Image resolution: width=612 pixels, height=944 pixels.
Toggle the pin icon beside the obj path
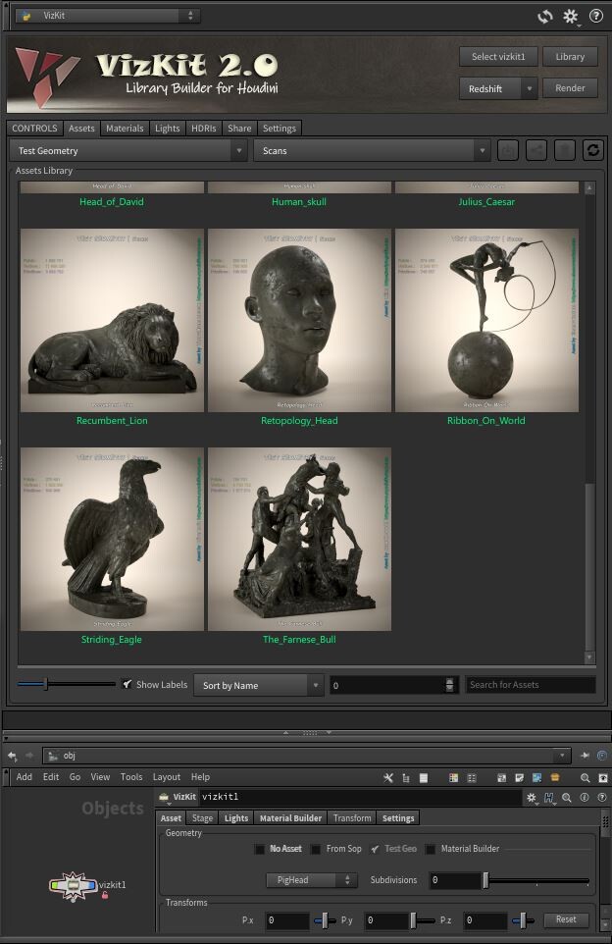[585, 756]
